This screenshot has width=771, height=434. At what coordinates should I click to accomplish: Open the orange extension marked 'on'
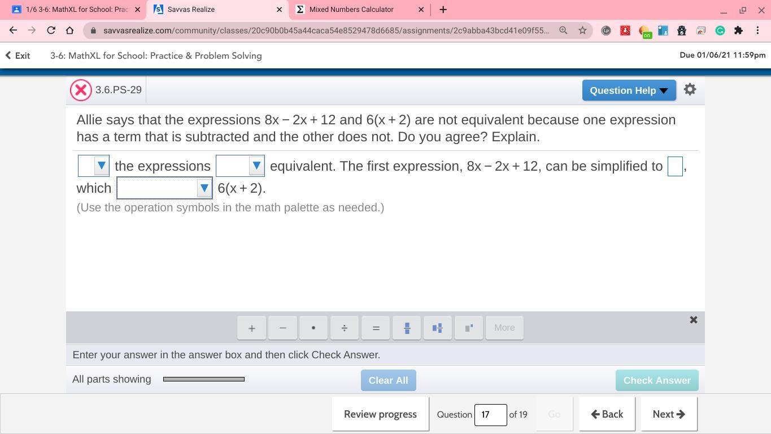click(644, 32)
